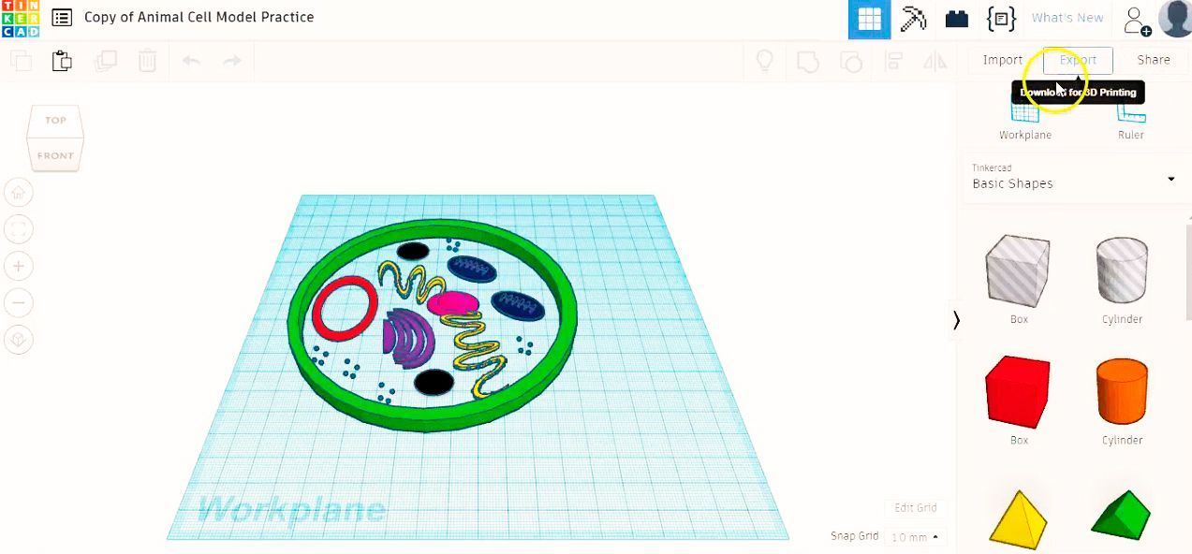Open the Tinkercad logo home link
The width and height of the screenshot is (1192, 554).
[x=20, y=19]
